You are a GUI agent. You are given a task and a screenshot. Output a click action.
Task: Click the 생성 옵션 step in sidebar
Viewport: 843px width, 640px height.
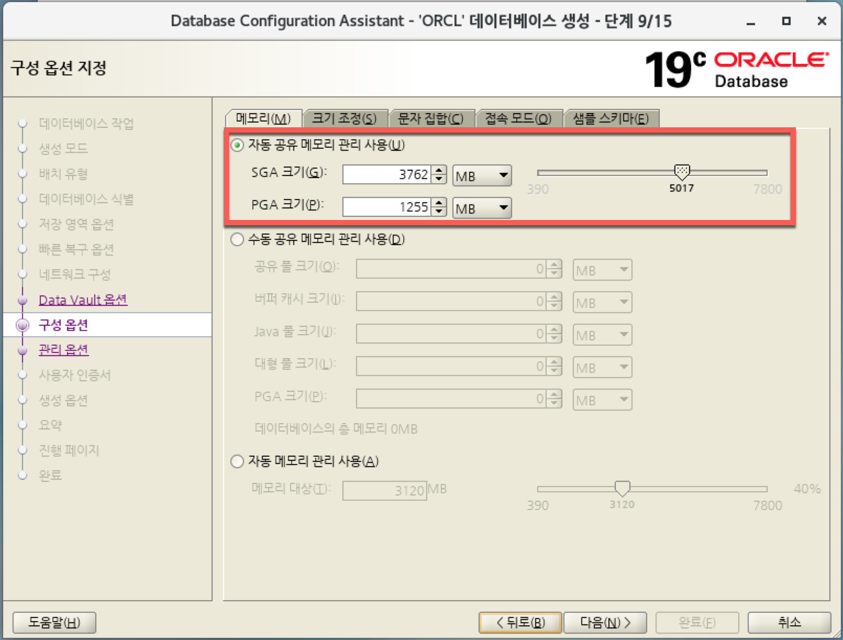click(x=63, y=400)
